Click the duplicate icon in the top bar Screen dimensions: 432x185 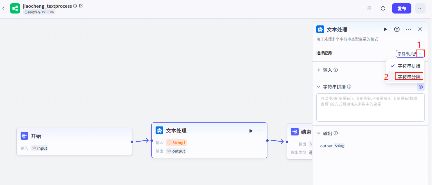coord(369,8)
